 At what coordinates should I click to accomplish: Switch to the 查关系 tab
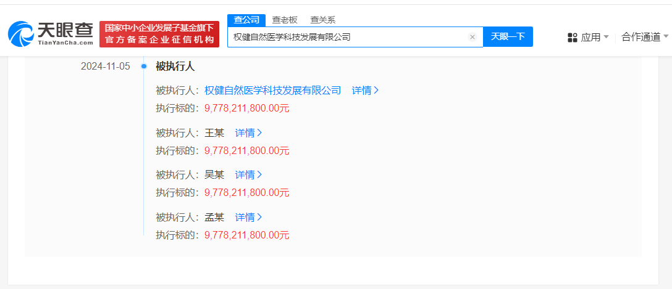click(x=322, y=20)
